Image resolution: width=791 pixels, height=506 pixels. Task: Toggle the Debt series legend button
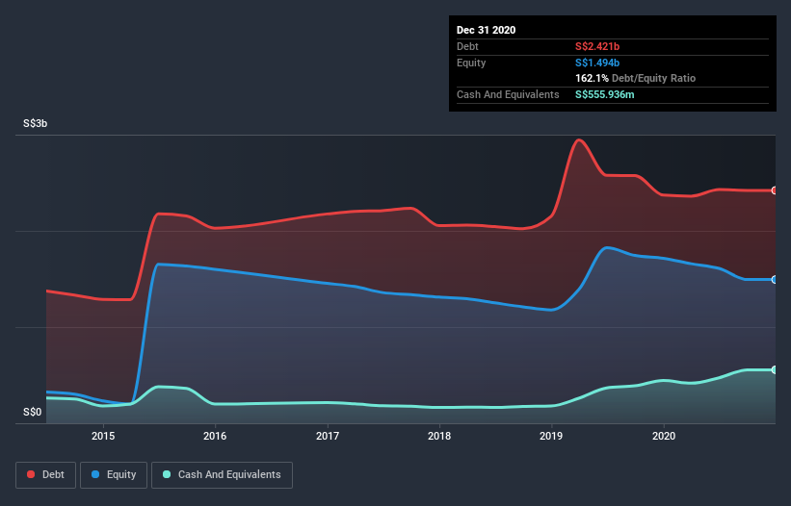[45, 475]
